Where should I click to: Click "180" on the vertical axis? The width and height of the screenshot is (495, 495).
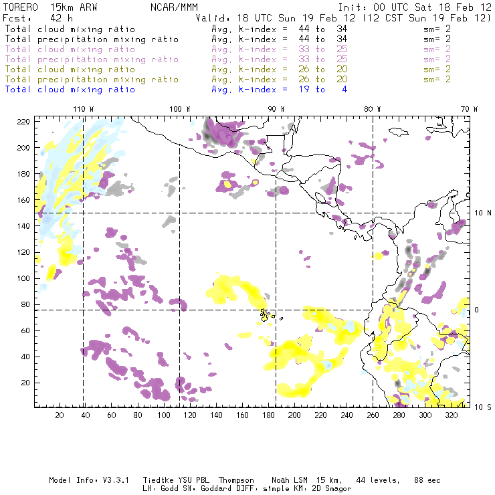tap(23, 174)
